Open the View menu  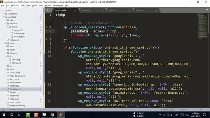click(29, 6)
